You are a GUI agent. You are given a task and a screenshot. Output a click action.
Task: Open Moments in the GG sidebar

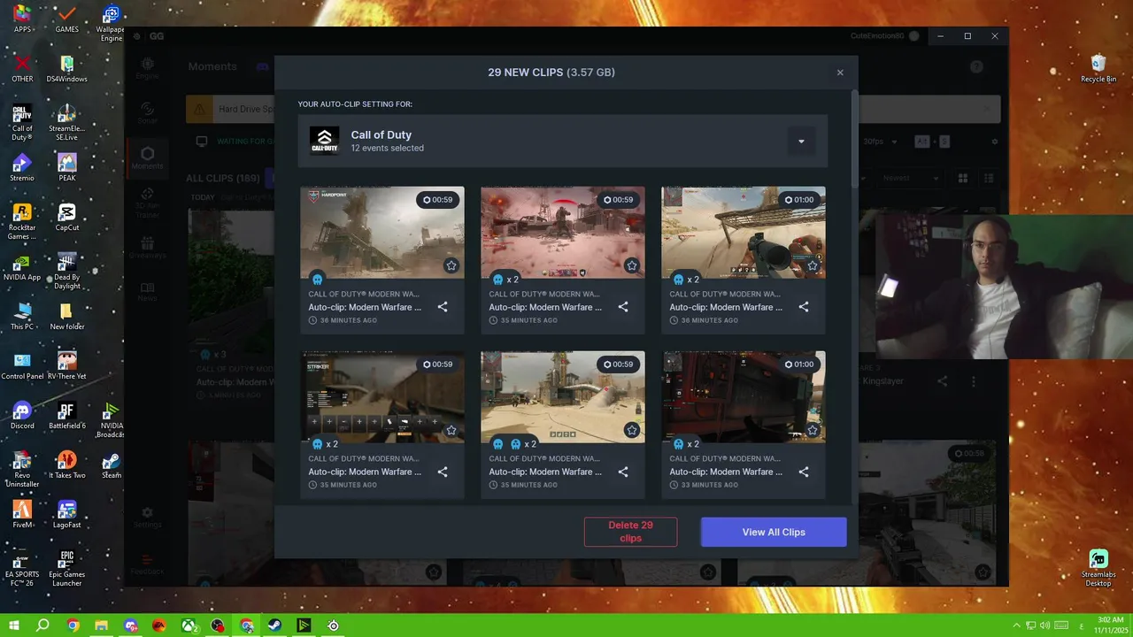coord(147,158)
